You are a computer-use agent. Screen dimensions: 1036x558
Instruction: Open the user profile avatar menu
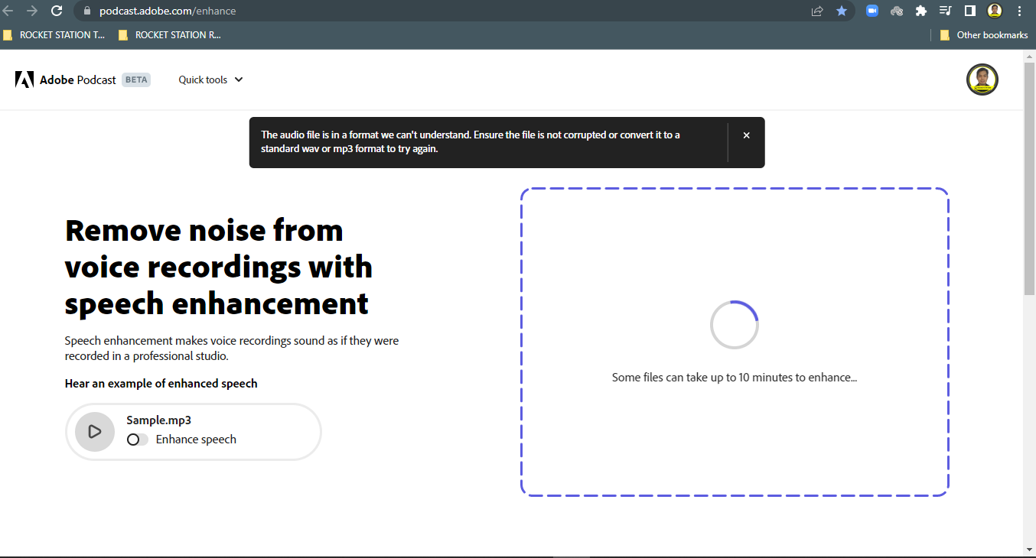(982, 79)
